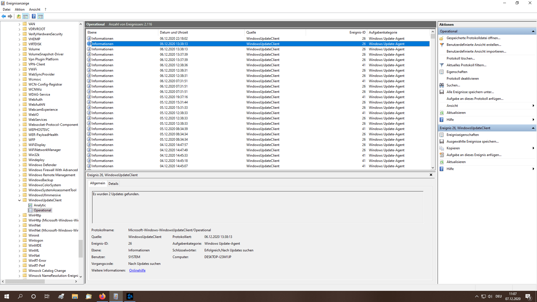Sort events by Ebene column
537x302 pixels.
tap(122, 32)
